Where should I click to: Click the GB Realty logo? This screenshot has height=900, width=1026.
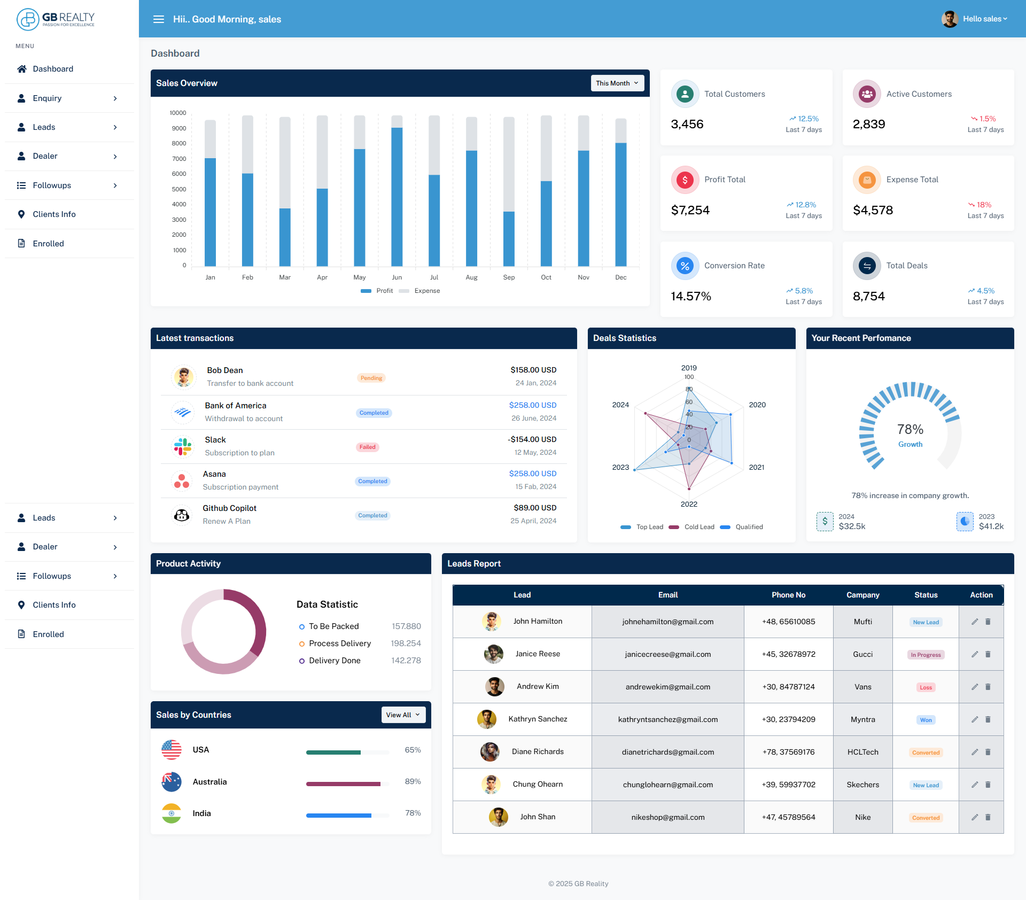pyautogui.click(x=56, y=19)
